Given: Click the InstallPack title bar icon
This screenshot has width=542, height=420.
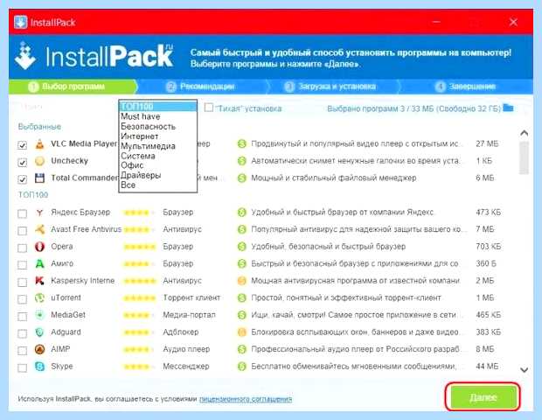Looking at the screenshot, I should click(21, 23).
